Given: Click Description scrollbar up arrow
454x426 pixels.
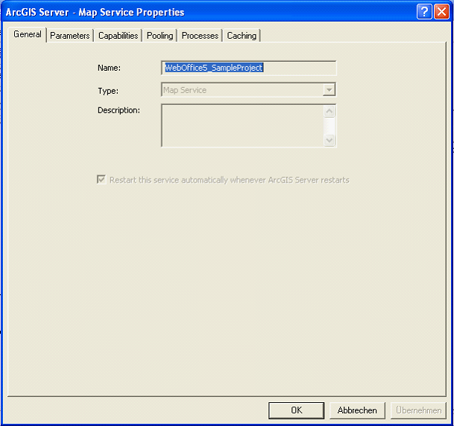Looking at the screenshot, I should point(330,112).
